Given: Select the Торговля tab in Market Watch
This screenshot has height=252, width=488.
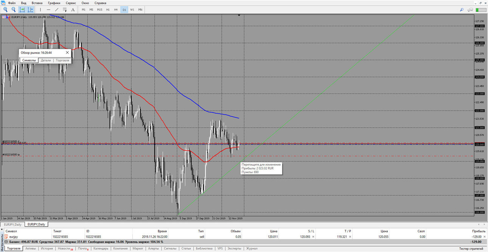Looking at the screenshot, I should tap(62, 60).
